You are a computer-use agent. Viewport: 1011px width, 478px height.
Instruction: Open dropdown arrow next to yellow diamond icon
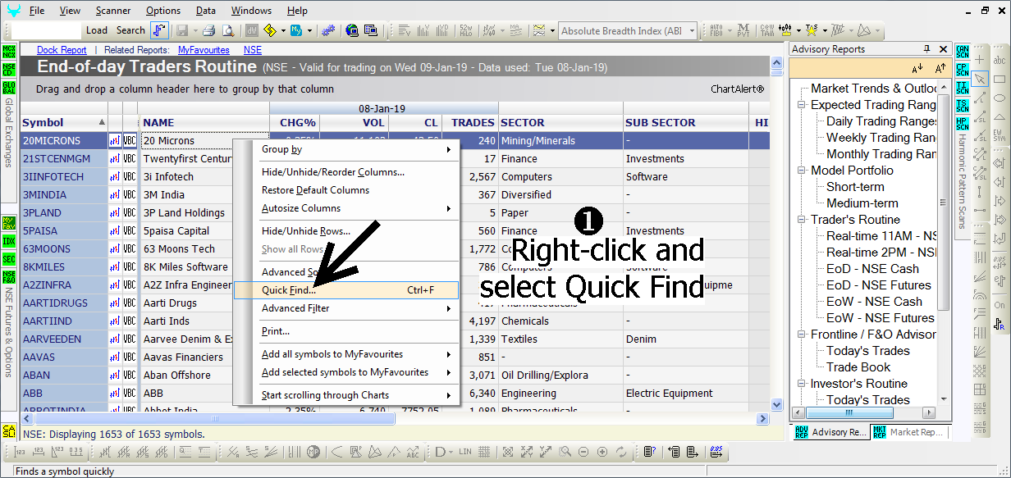click(x=283, y=30)
